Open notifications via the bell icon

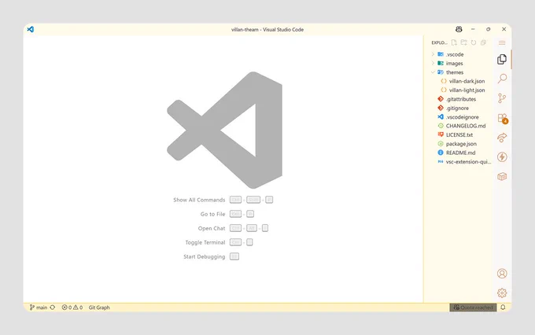pos(503,307)
